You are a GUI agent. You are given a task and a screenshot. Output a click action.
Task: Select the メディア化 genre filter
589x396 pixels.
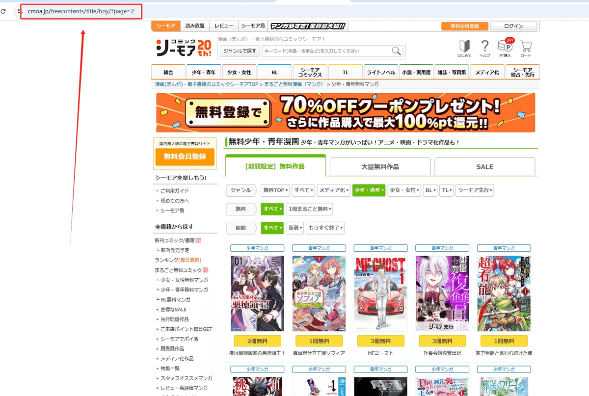[333, 190]
